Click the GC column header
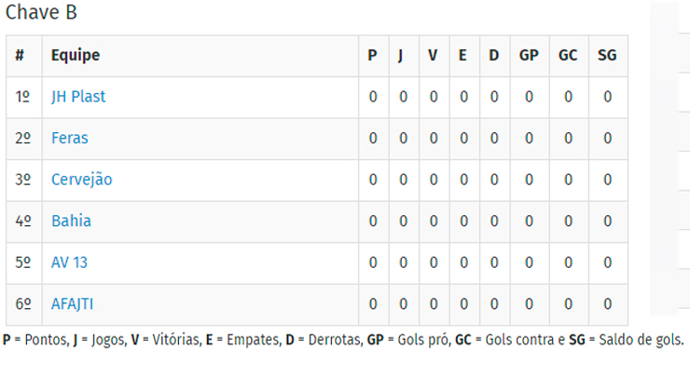690x389 pixels. (x=568, y=55)
